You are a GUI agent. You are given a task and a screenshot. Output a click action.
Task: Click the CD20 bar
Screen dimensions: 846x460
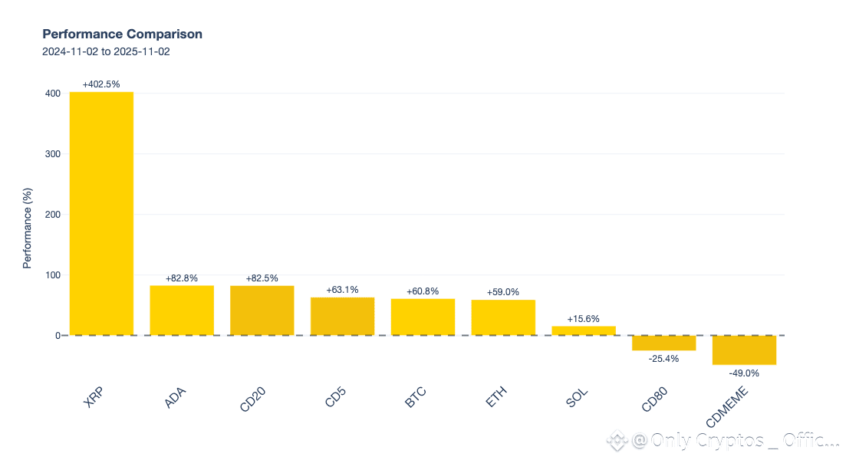262,310
